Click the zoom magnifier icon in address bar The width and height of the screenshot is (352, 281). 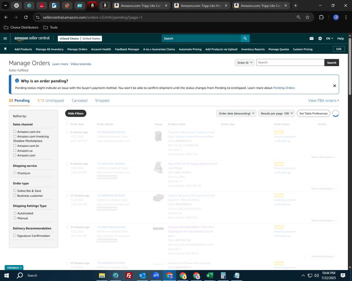(x=299, y=17)
